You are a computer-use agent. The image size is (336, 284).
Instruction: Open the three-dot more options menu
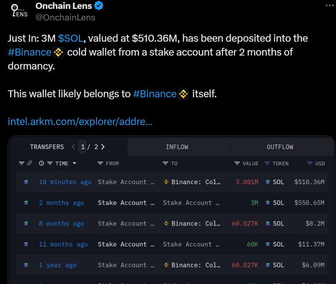pyautogui.click(x=329, y=5)
